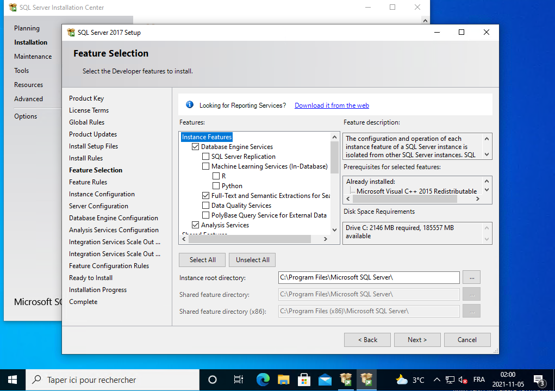Click the Next button
Screen dimensions: 555x391
tap(417, 340)
